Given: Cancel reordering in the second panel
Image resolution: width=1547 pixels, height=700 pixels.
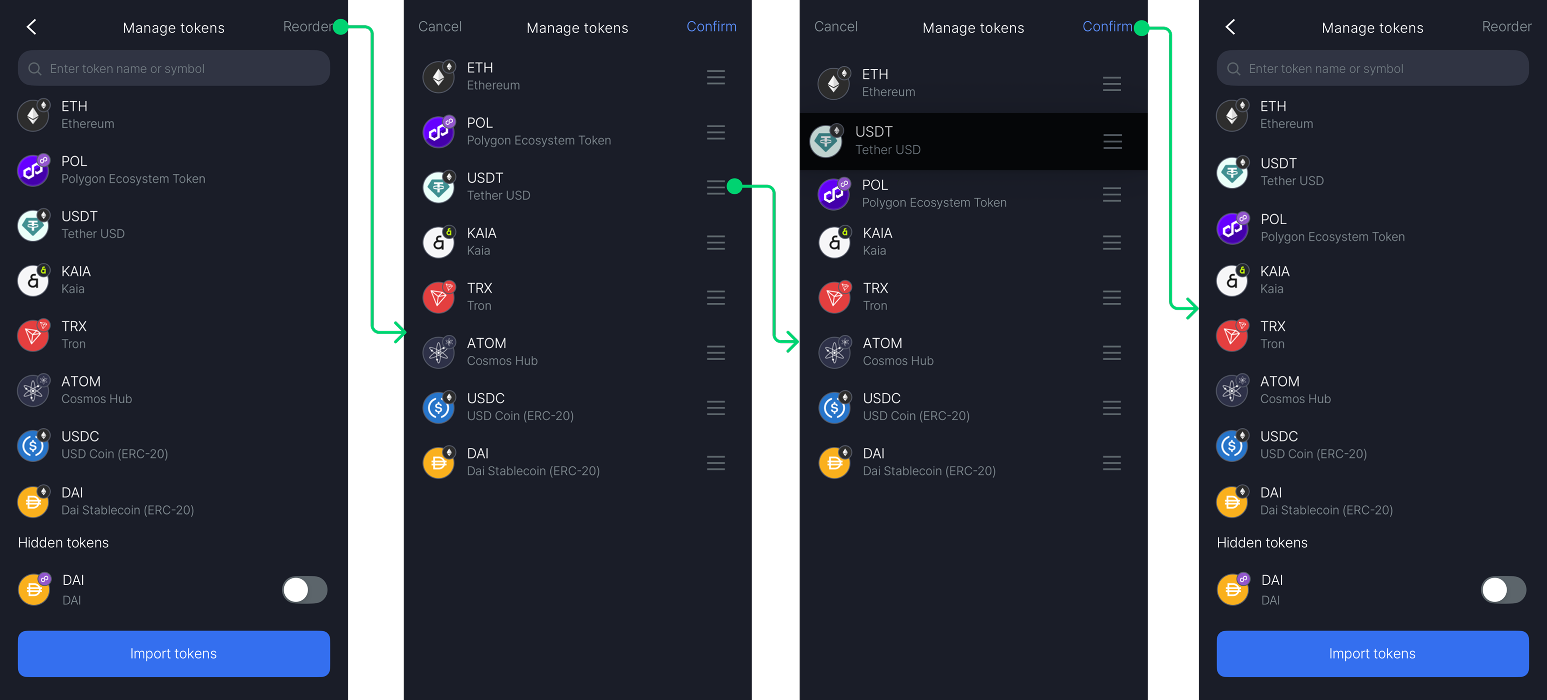Looking at the screenshot, I should tap(440, 27).
